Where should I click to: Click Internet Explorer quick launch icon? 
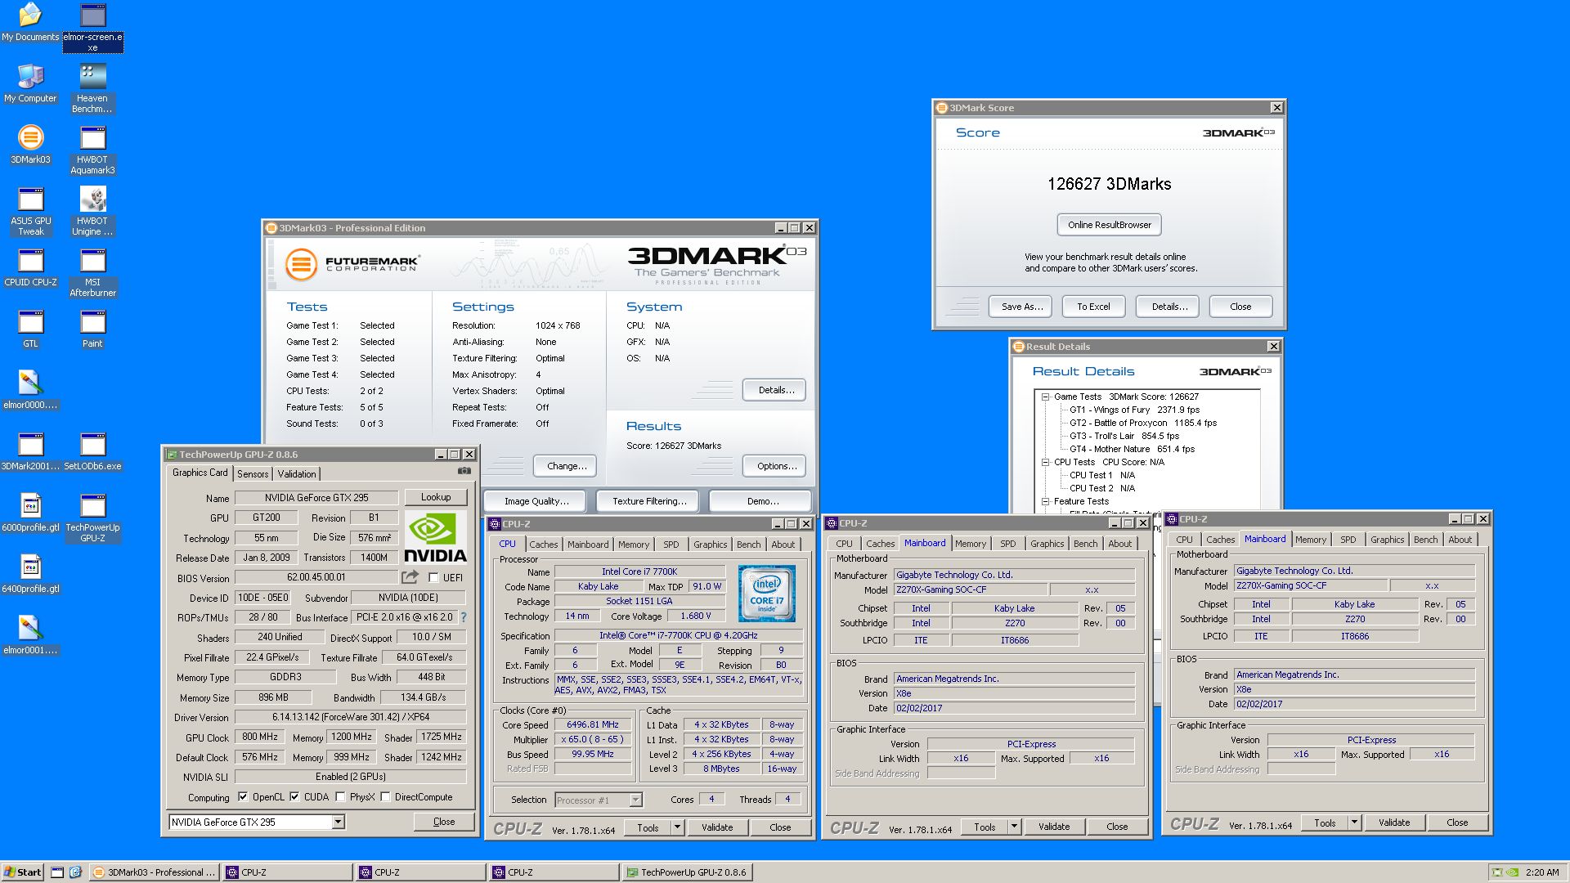(75, 872)
